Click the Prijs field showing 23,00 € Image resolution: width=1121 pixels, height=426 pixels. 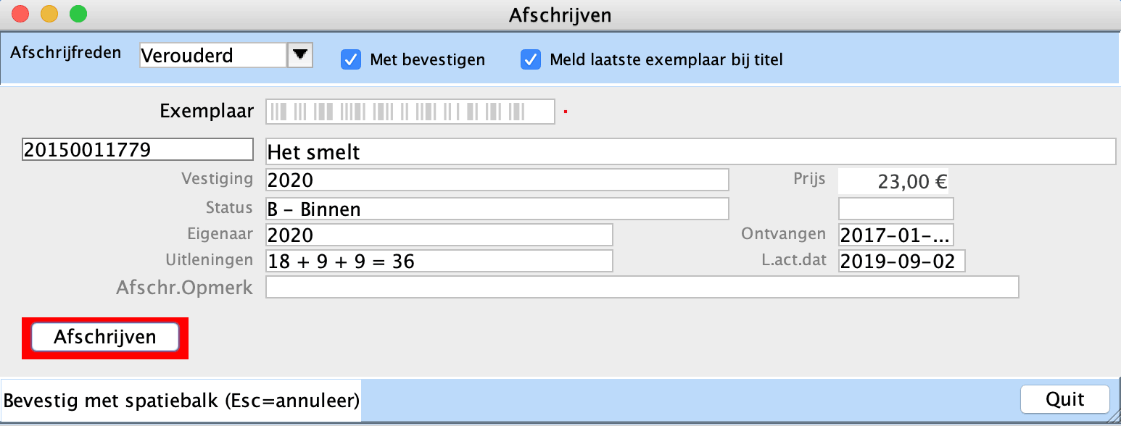894,180
